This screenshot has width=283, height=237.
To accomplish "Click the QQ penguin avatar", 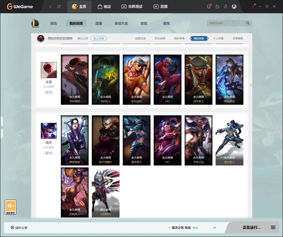I will [234, 7].
